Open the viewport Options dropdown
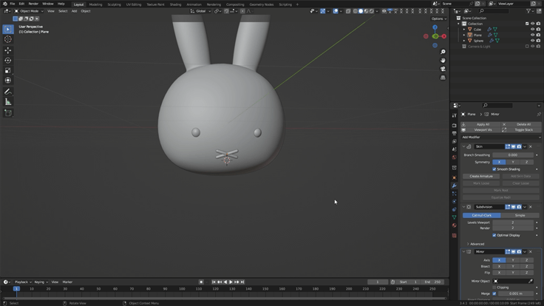544x306 pixels. (439, 18)
